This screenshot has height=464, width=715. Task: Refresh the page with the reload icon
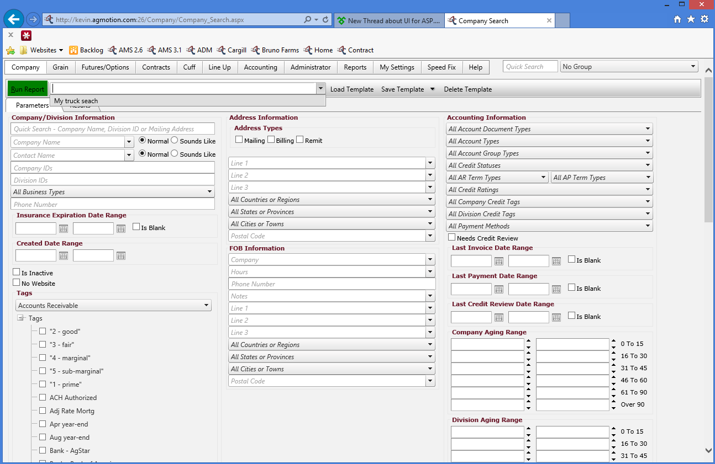325,20
